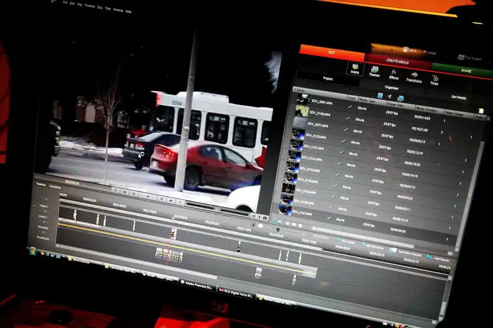The image size is (493, 328).
Task: Toggle the show audio filter icon
Action: pos(390,97)
